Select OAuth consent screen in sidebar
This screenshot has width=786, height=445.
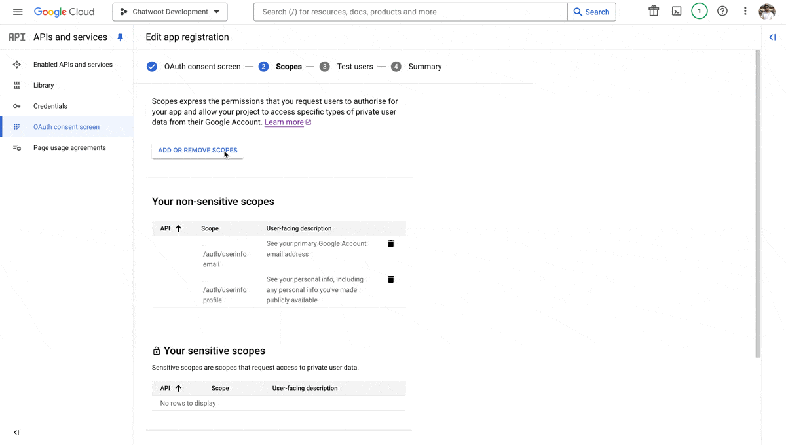[66, 127]
